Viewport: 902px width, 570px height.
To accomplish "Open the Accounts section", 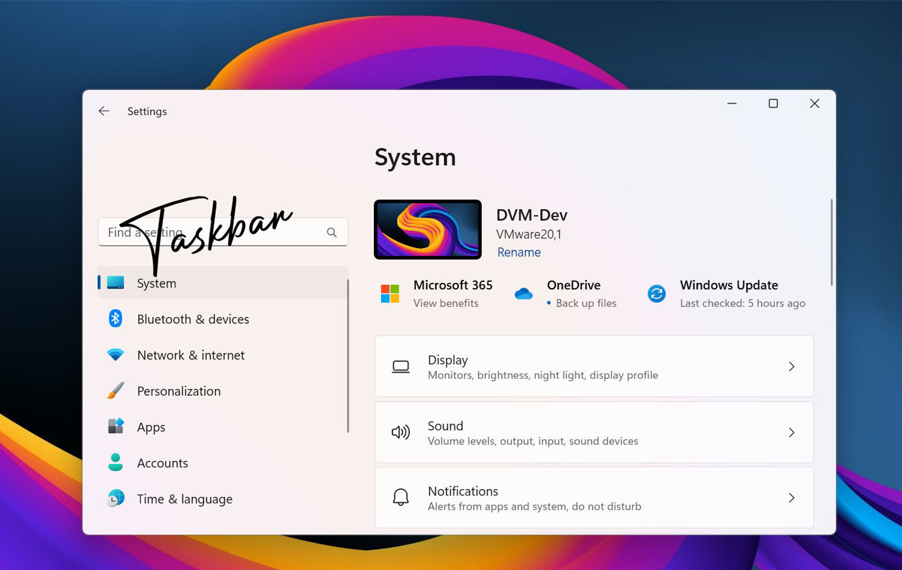I will pos(223,463).
